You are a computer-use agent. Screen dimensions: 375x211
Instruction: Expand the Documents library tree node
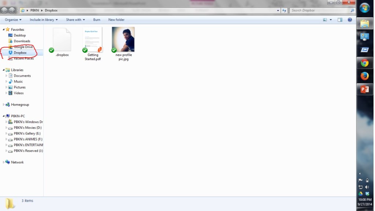click(6, 76)
